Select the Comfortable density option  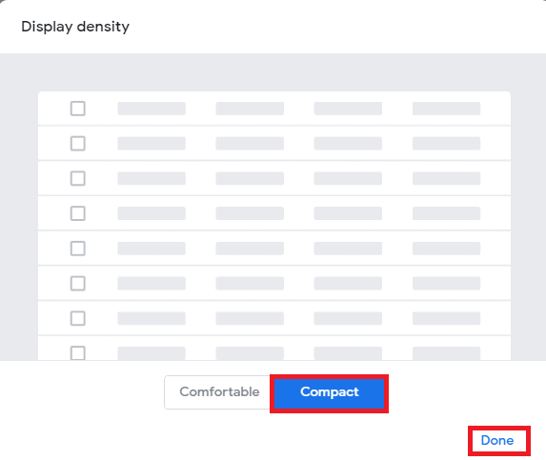(x=218, y=392)
